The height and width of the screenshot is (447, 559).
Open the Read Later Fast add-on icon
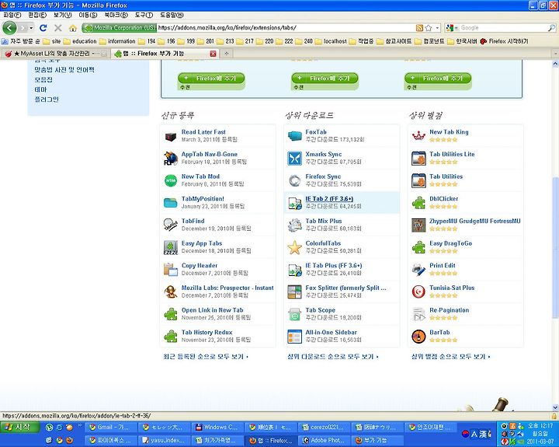click(171, 136)
